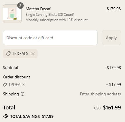Click the TPDEALS label under Order discount
125x122 pixels.
click(x=17, y=85)
